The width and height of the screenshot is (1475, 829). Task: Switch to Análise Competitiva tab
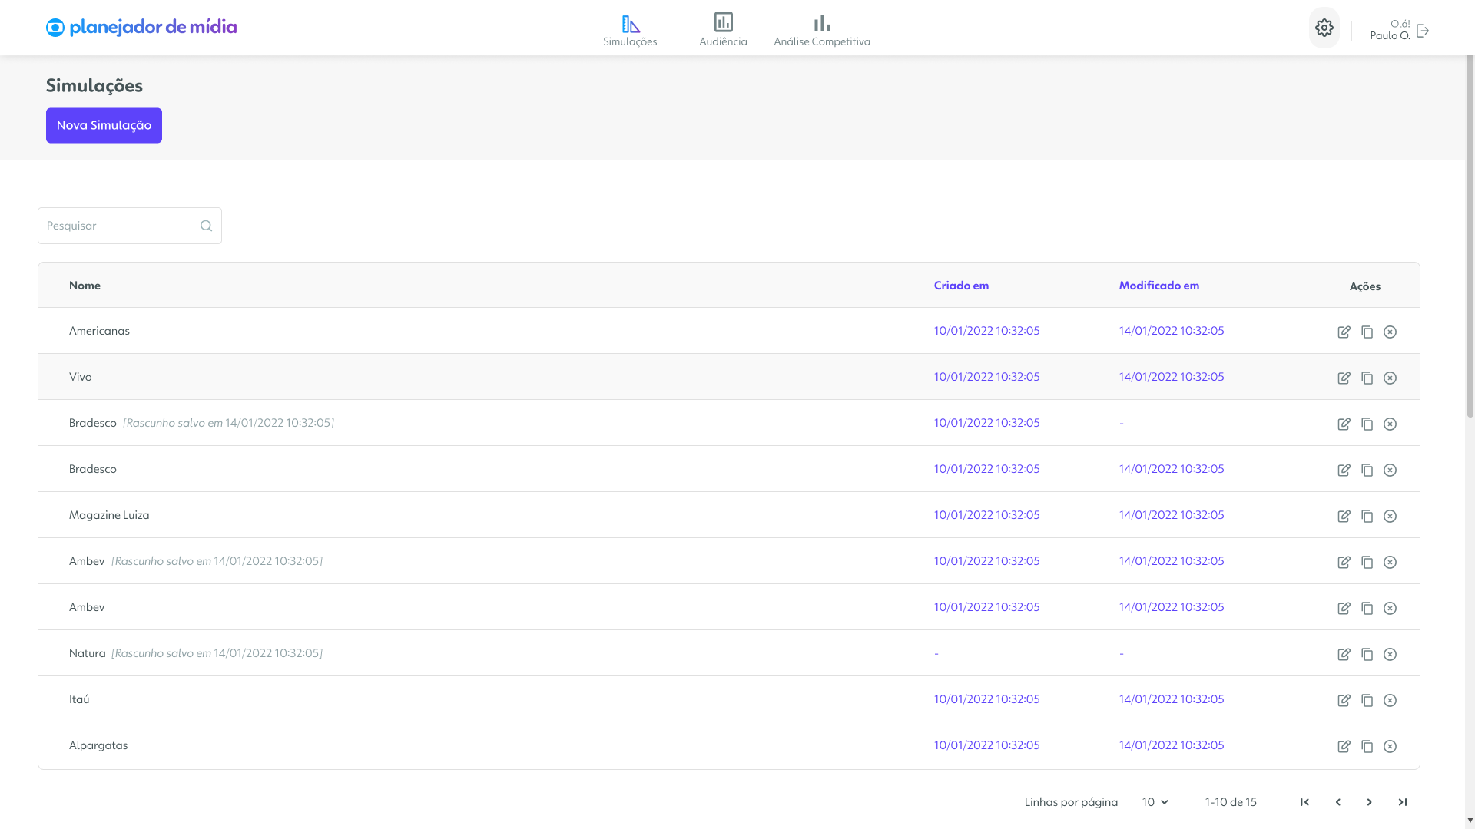click(x=821, y=30)
